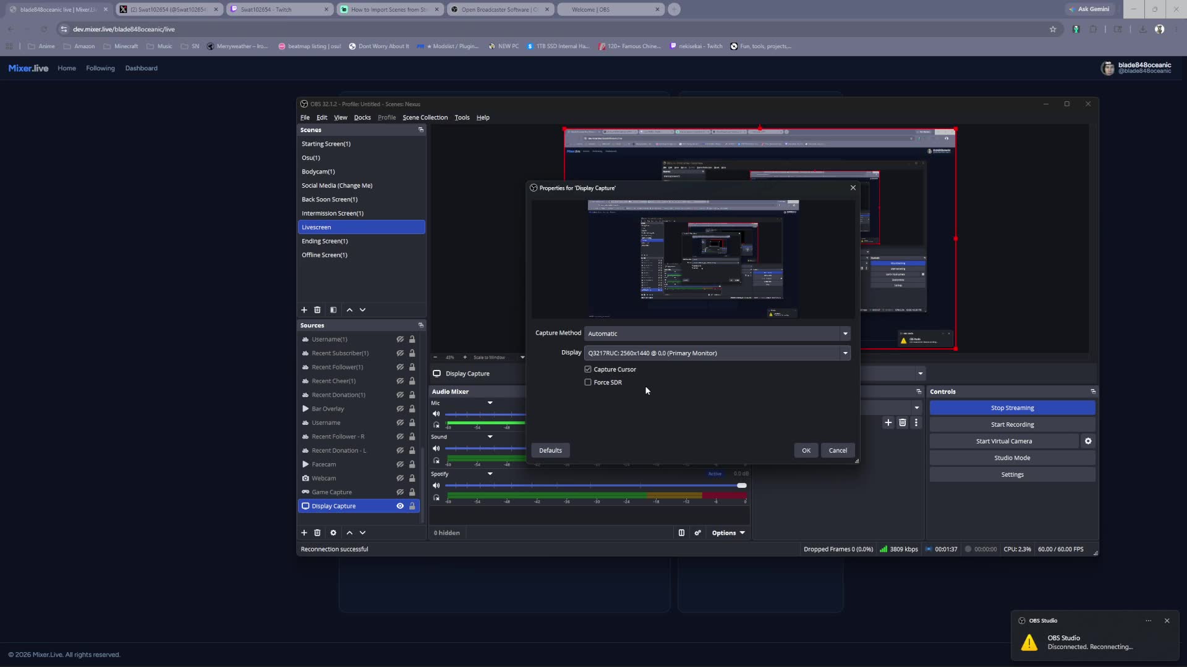The width and height of the screenshot is (1187, 667).
Task: Enable Force SDR checkbox
Action: (588, 382)
